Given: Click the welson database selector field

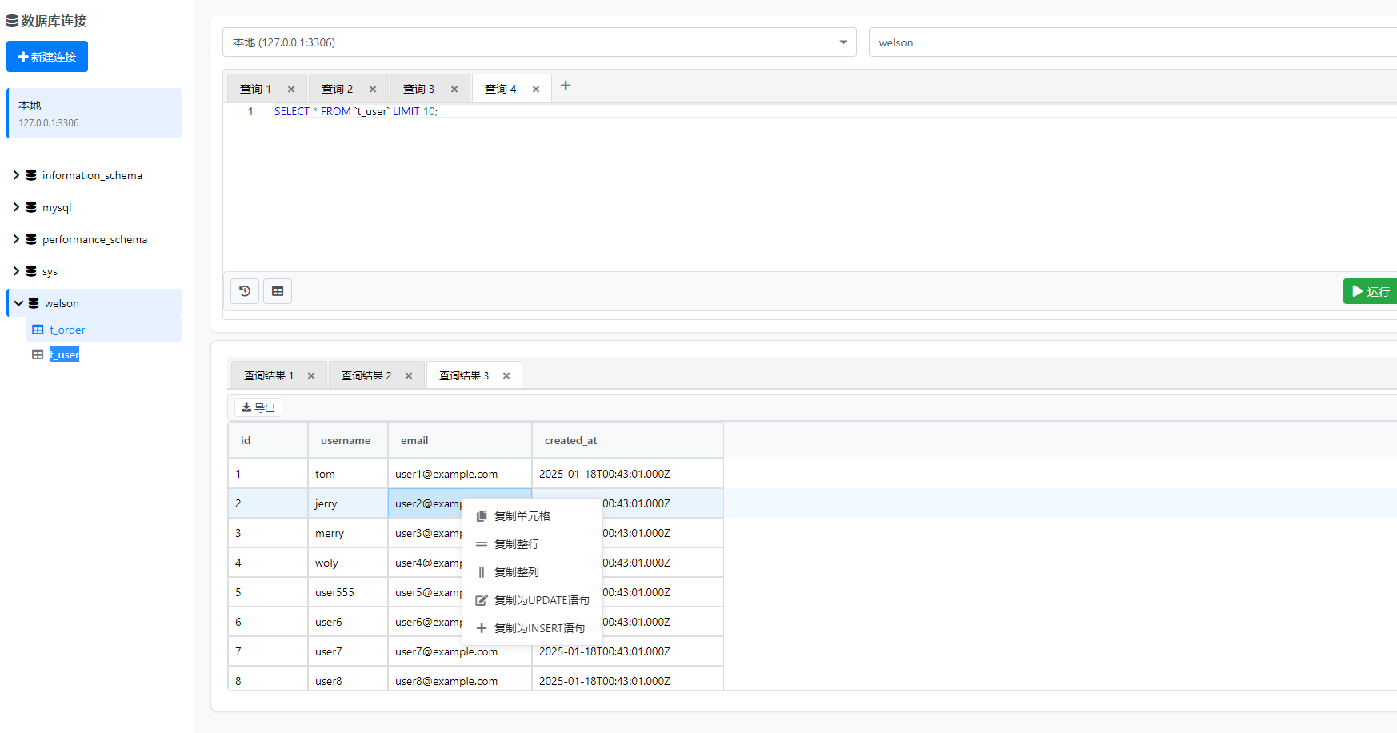Looking at the screenshot, I should [1132, 42].
